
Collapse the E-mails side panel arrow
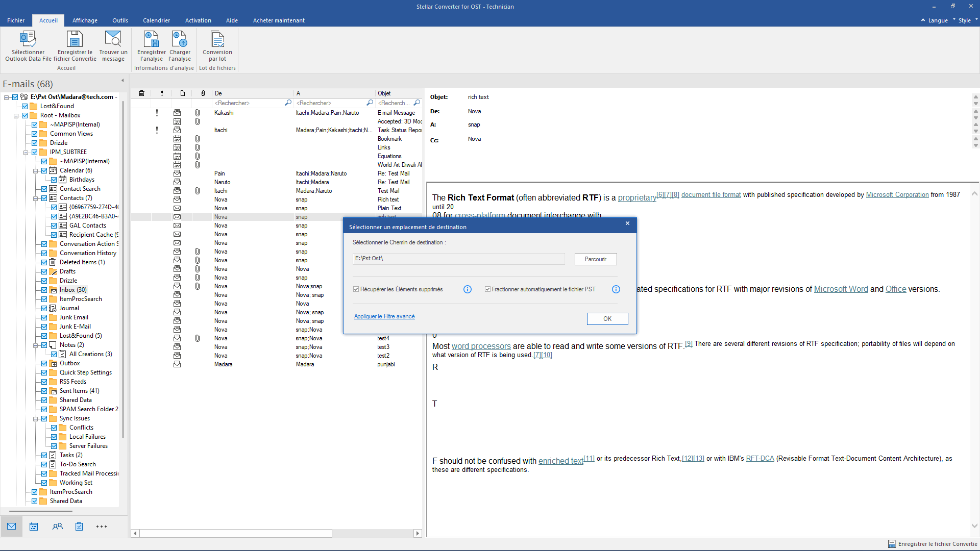tap(122, 81)
